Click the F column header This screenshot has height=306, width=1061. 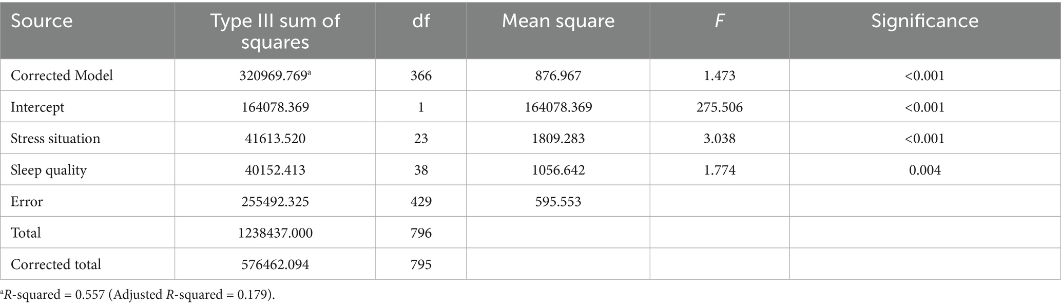point(719,21)
